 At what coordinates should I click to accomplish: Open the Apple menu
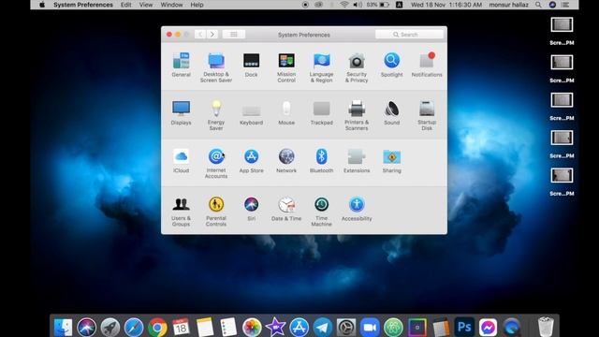pyautogui.click(x=42, y=5)
